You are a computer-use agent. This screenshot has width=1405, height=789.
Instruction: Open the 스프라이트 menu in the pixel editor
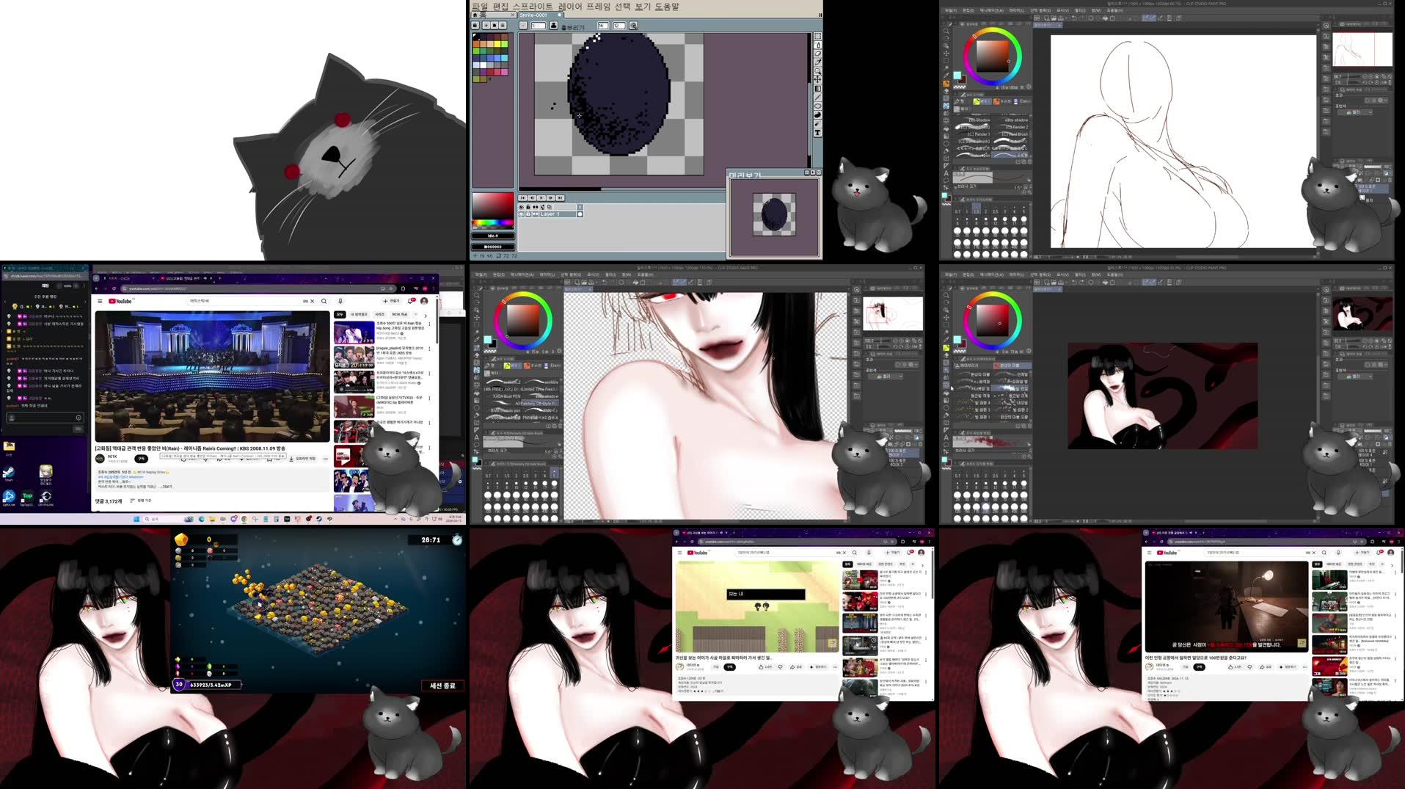[x=533, y=7]
